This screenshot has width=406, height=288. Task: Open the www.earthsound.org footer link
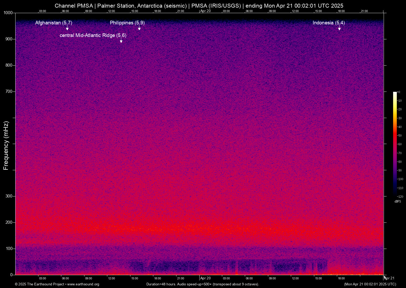(83, 284)
